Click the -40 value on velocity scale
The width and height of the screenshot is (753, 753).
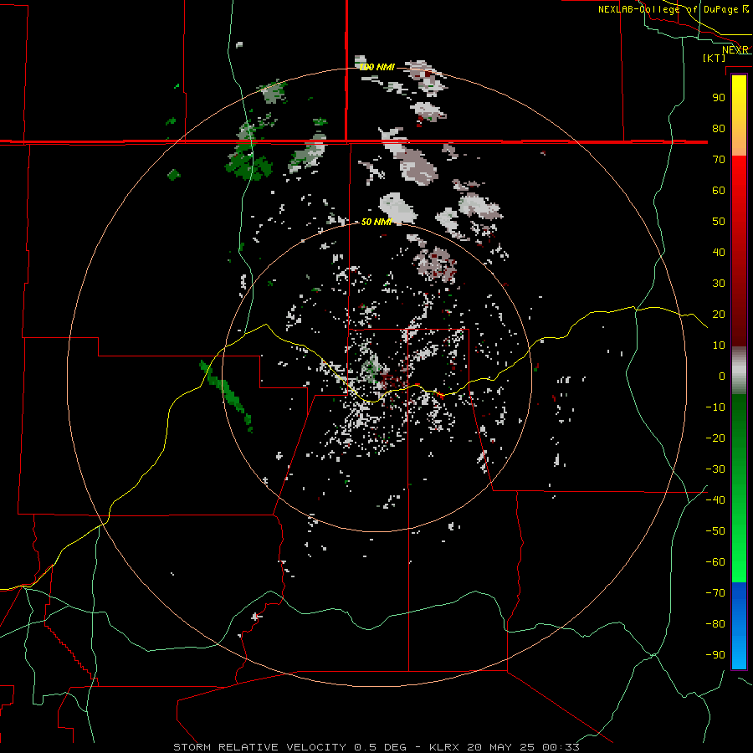tap(715, 500)
